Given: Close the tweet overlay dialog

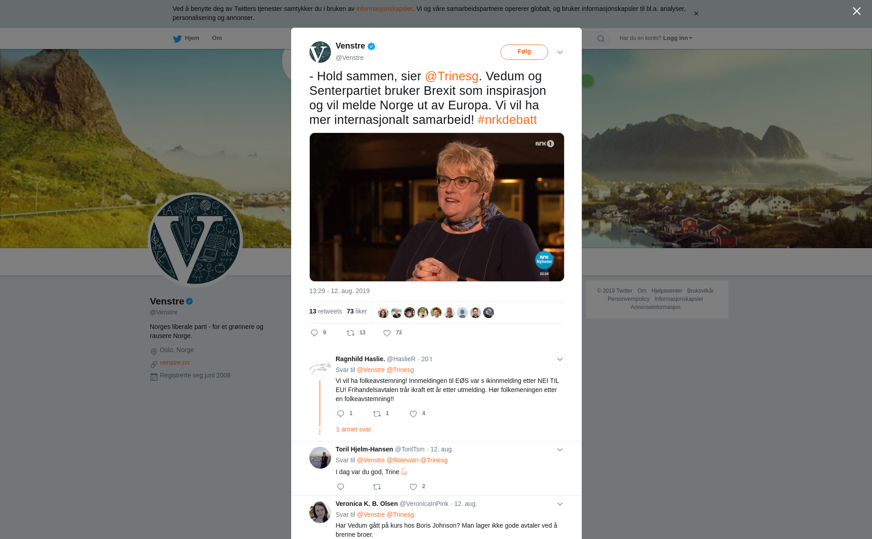Looking at the screenshot, I should pos(857,11).
